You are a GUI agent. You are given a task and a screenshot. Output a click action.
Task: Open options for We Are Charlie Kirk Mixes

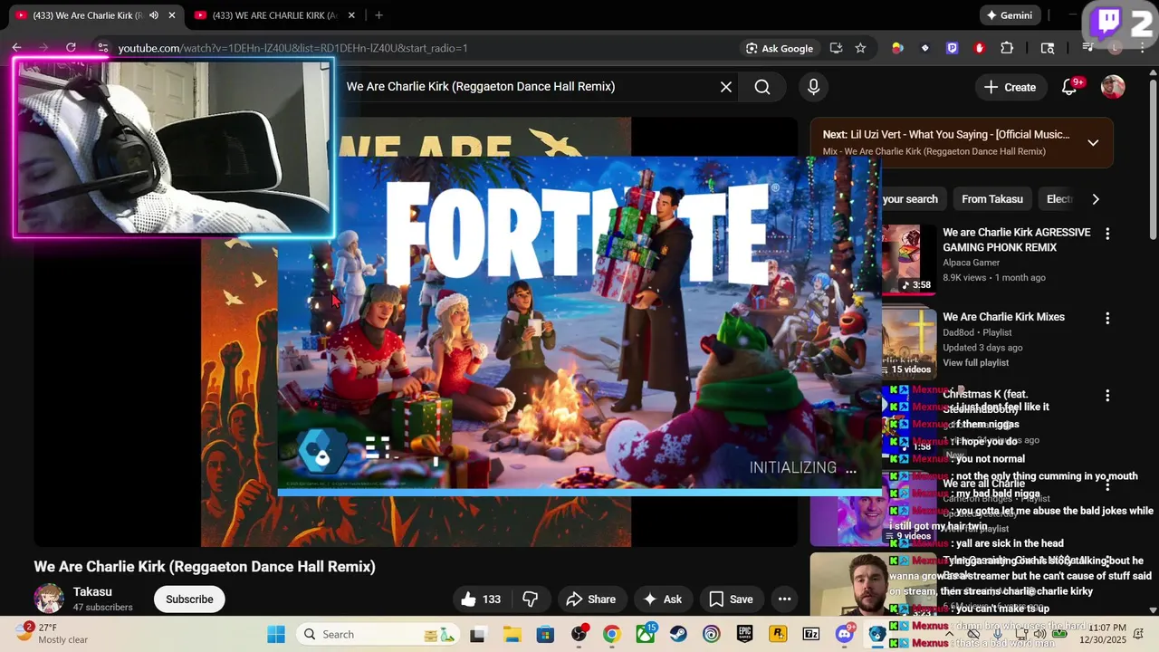click(x=1106, y=318)
